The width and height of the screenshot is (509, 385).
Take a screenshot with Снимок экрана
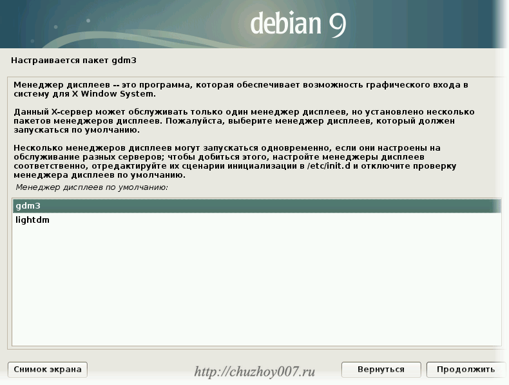pyautogui.click(x=48, y=370)
